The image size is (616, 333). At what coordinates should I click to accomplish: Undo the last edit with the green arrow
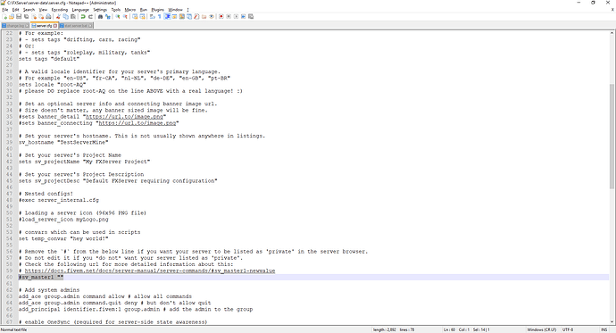tap(83, 16)
